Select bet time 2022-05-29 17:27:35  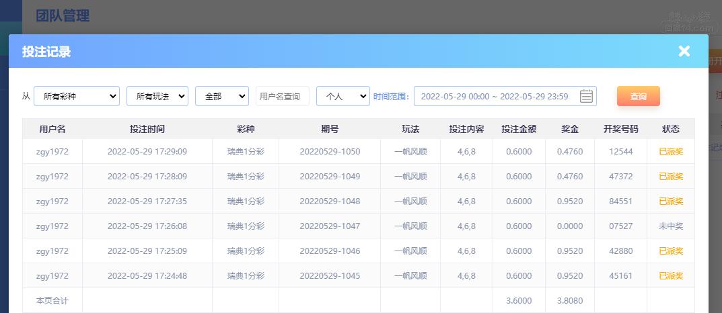tap(147, 202)
